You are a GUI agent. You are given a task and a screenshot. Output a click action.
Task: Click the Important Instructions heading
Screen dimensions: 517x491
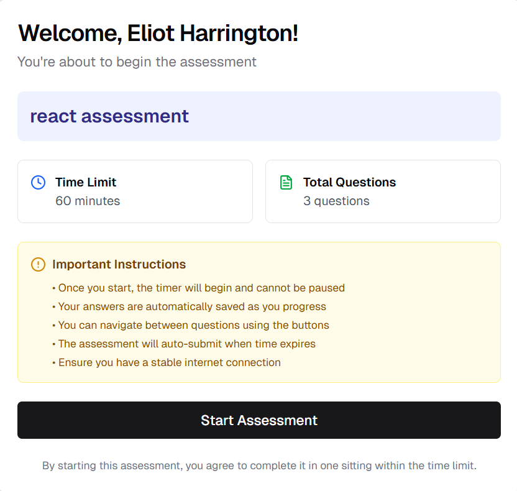[x=119, y=264]
